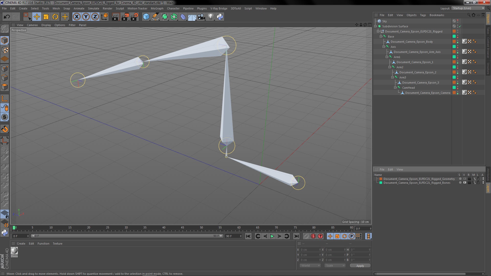Collapse the Arm3 joint branch
Image resolution: width=491 pixels, height=276 pixels.
coord(393,77)
